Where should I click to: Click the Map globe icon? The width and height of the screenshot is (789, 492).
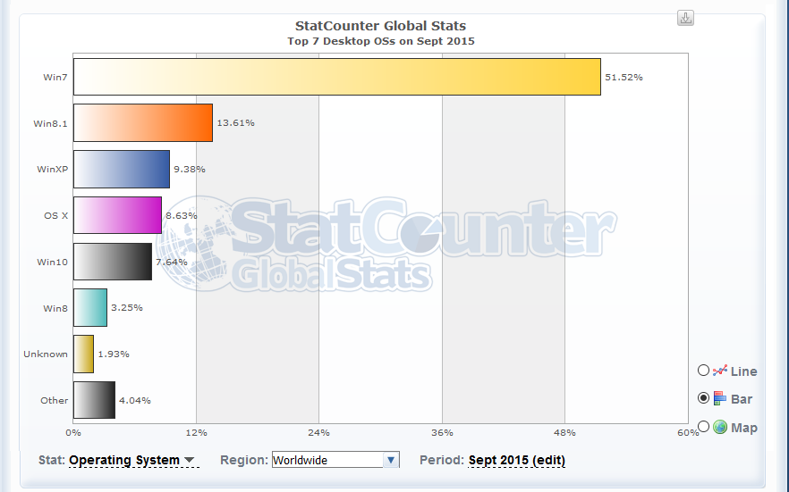pyautogui.click(x=720, y=427)
